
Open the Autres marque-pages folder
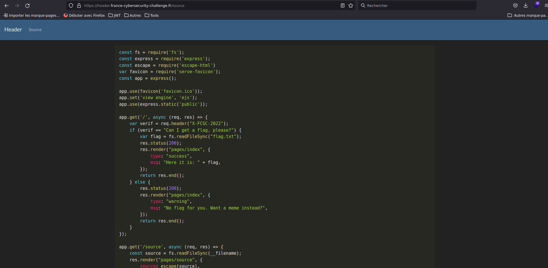[x=528, y=15]
